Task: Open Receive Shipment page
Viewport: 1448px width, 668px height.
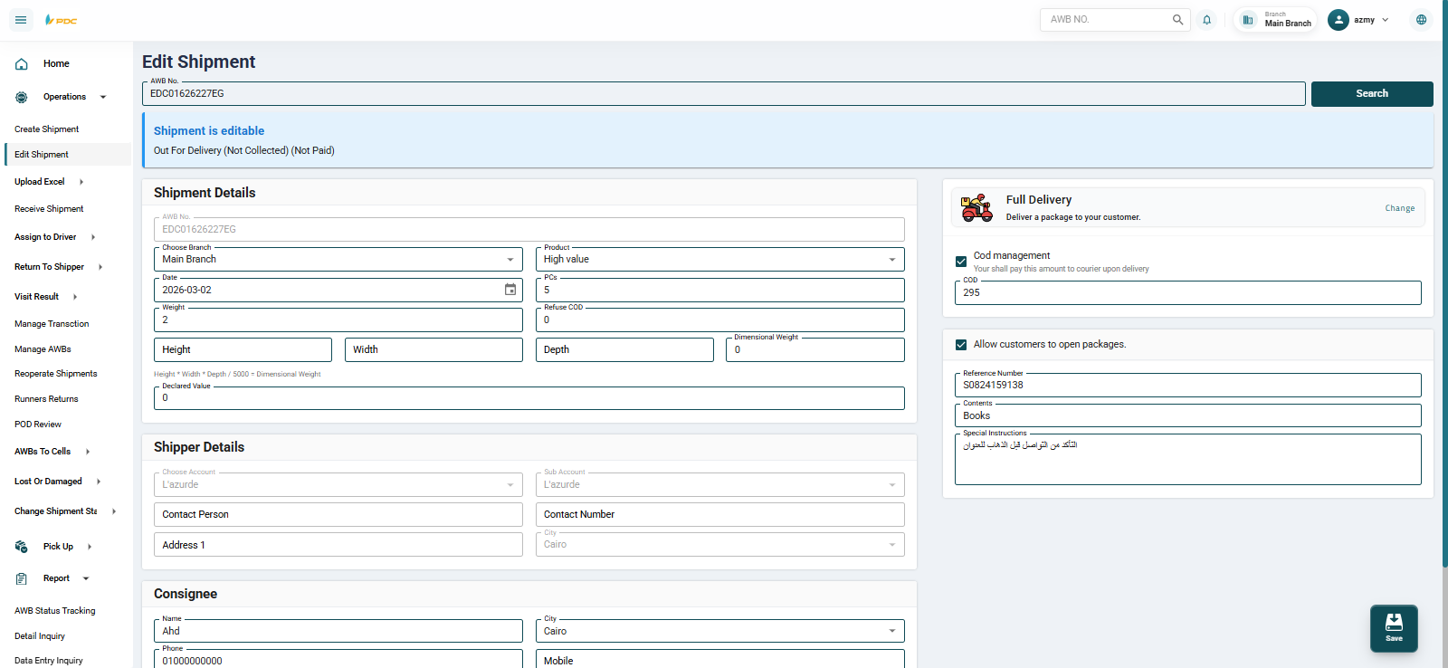Action: pos(49,209)
